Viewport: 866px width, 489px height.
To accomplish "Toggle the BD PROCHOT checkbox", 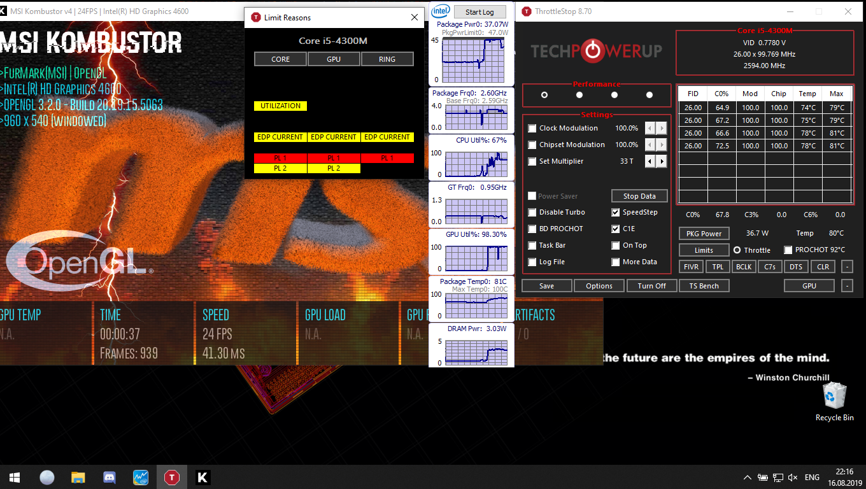I will point(532,229).
